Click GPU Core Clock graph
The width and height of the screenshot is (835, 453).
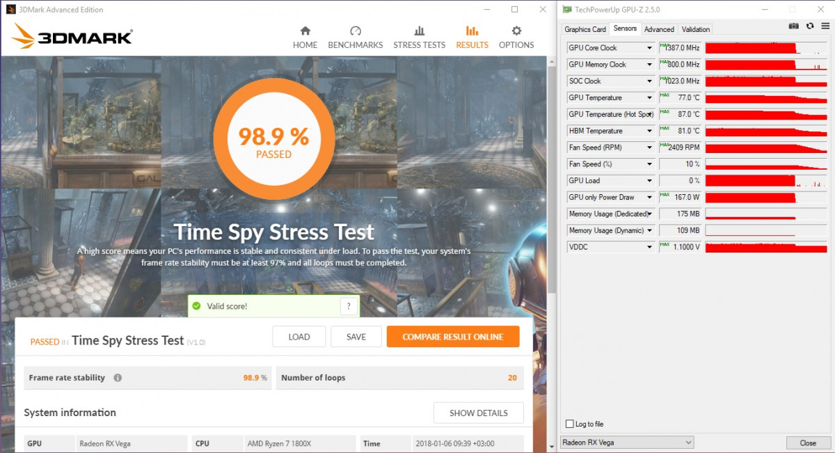(x=766, y=48)
